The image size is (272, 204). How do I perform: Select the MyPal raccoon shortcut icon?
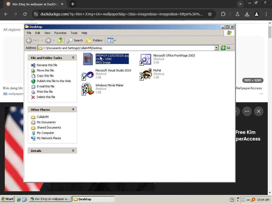click(146, 74)
